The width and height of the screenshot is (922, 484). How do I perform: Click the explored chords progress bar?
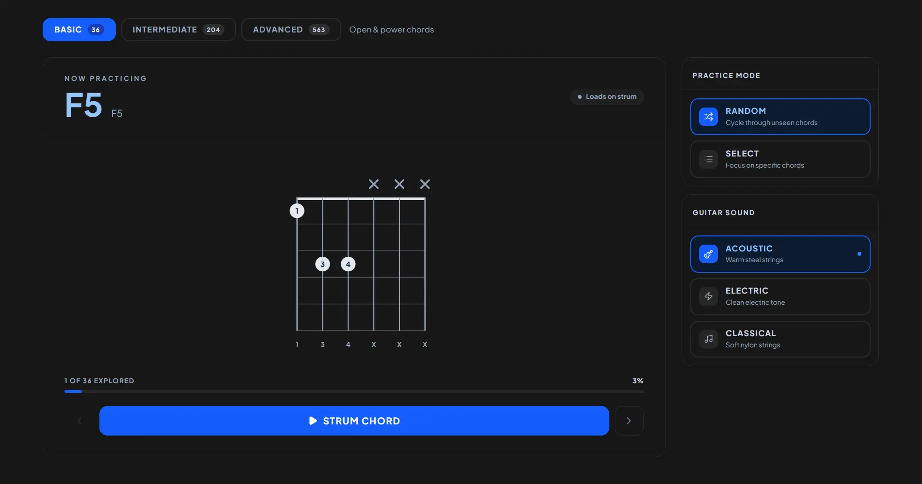coord(354,391)
